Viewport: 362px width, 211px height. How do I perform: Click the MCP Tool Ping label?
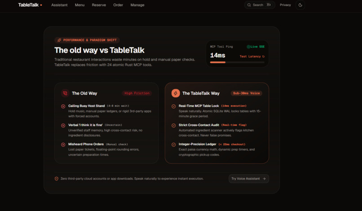point(221,47)
